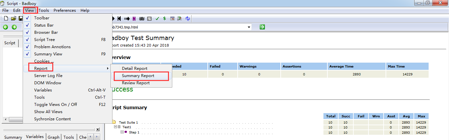Click the green checkmark assertion icon
Image resolution: width=449 pixels, height=140 pixels.
click(x=157, y=19)
